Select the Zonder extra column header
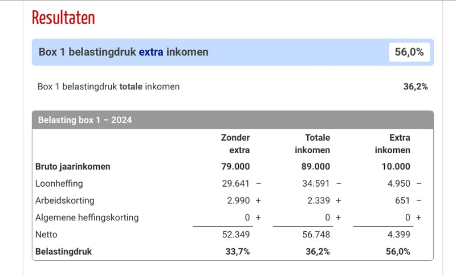Viewport: 456px width, 275px height. coord(235,144)
